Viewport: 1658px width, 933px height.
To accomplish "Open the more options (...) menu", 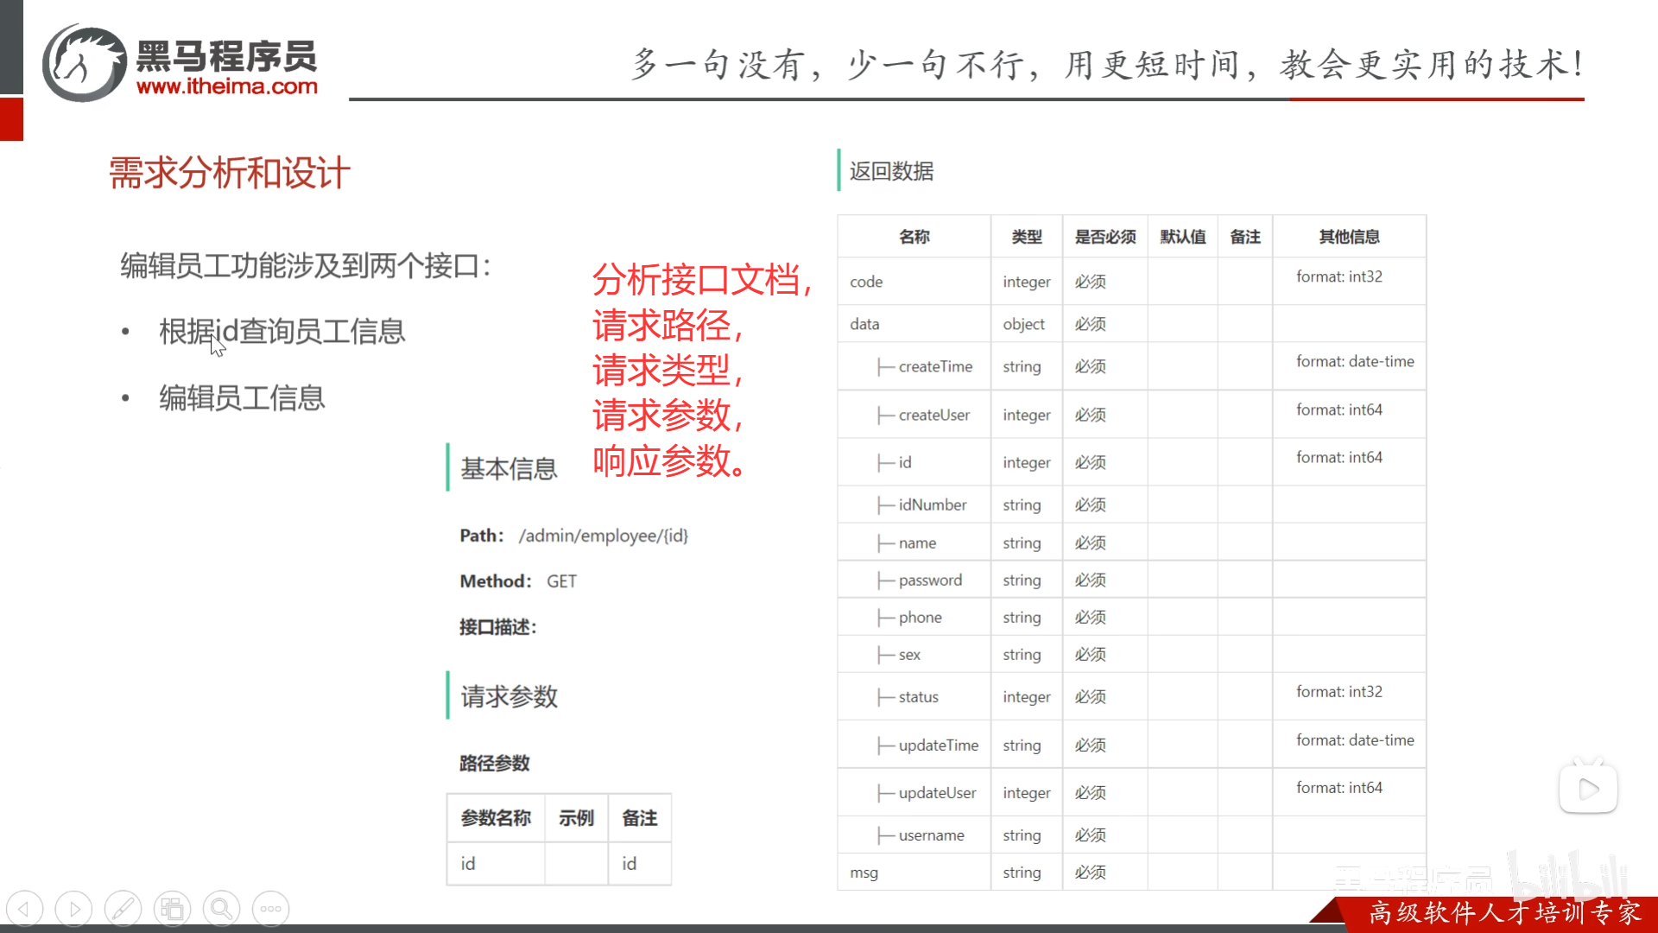I will (270, 908).
